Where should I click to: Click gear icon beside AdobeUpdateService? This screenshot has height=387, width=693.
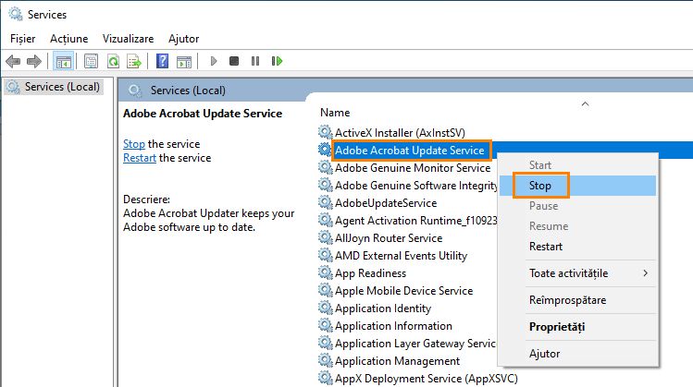[326, 202]
